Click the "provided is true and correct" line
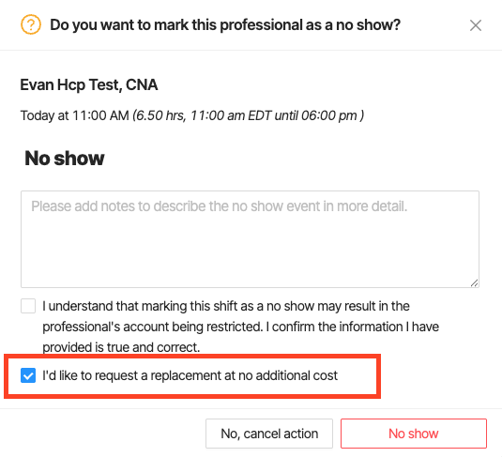 121,347
